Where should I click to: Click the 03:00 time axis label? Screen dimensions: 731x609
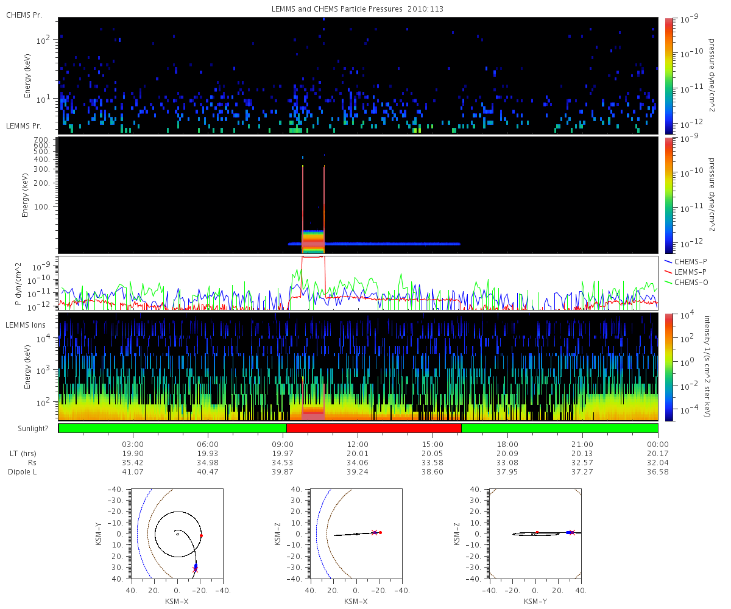133,444
